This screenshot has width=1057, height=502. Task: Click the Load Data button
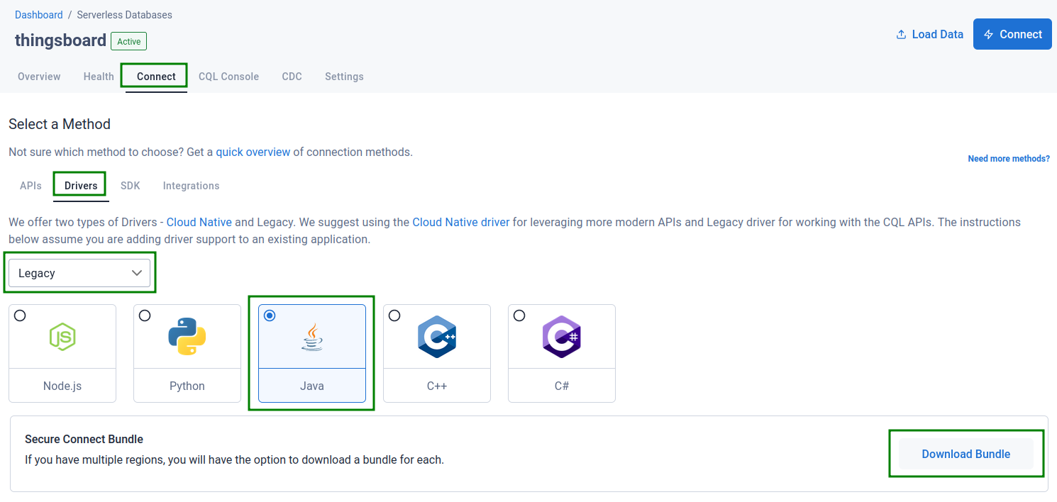coord(930,34)
